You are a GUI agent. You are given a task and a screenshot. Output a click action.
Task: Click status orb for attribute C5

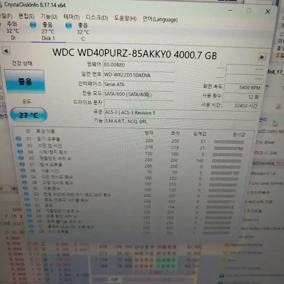pos(29,216)
